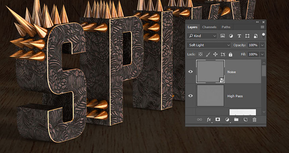Toggle layer filtering switch on/off
Screen dimensions: 289x153
pyautogui.click(x=263, y=35)
